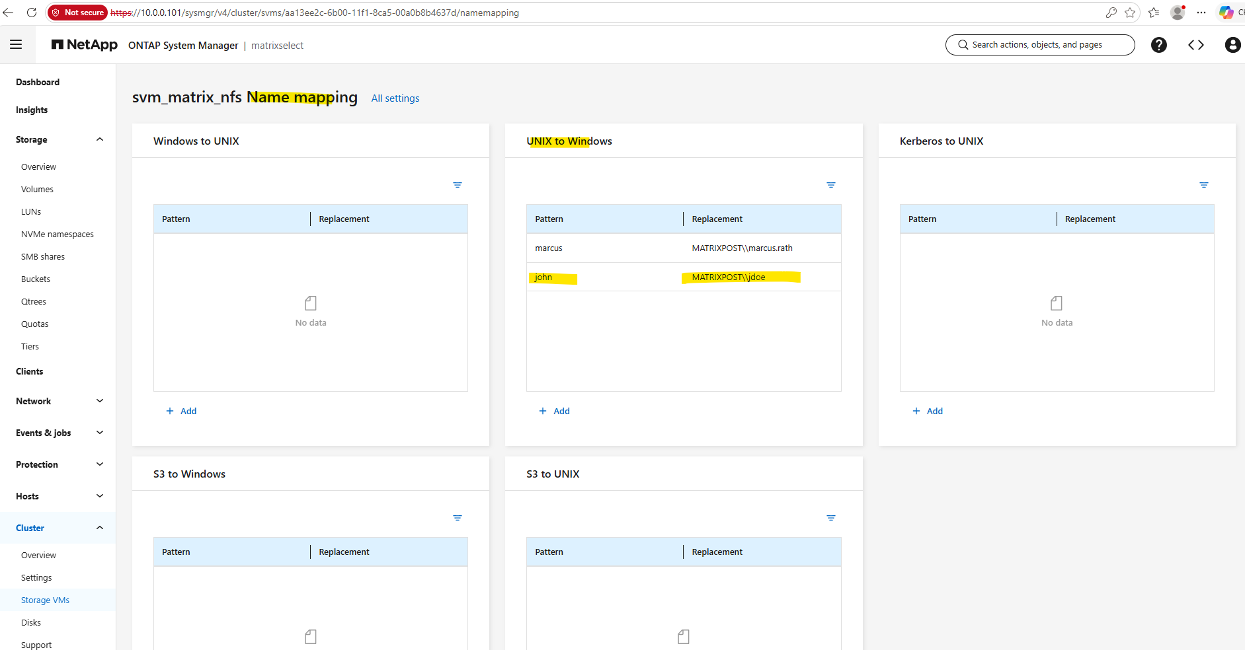Viewport: 1245px width, 650px height.
Task: Open Tiers under Storage
Action: (30, 347)
